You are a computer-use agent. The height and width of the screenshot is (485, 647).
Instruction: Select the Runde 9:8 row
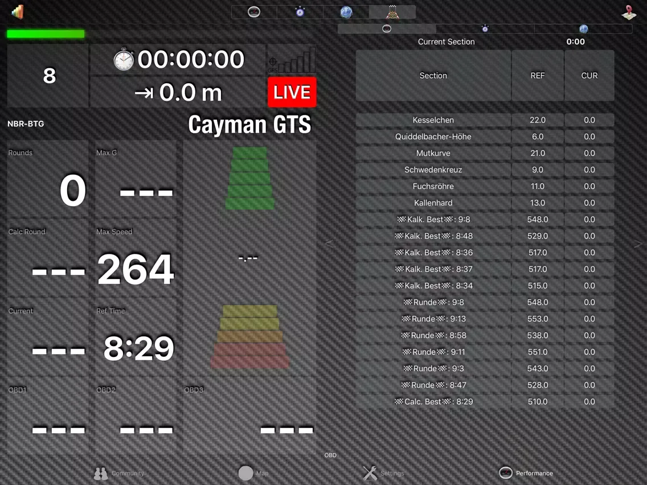(x=485, y=302)
